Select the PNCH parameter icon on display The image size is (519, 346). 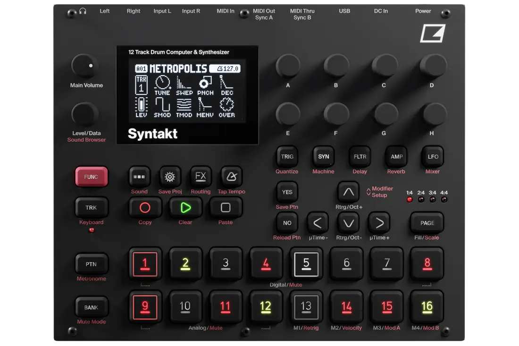click(x=205, y=85)
